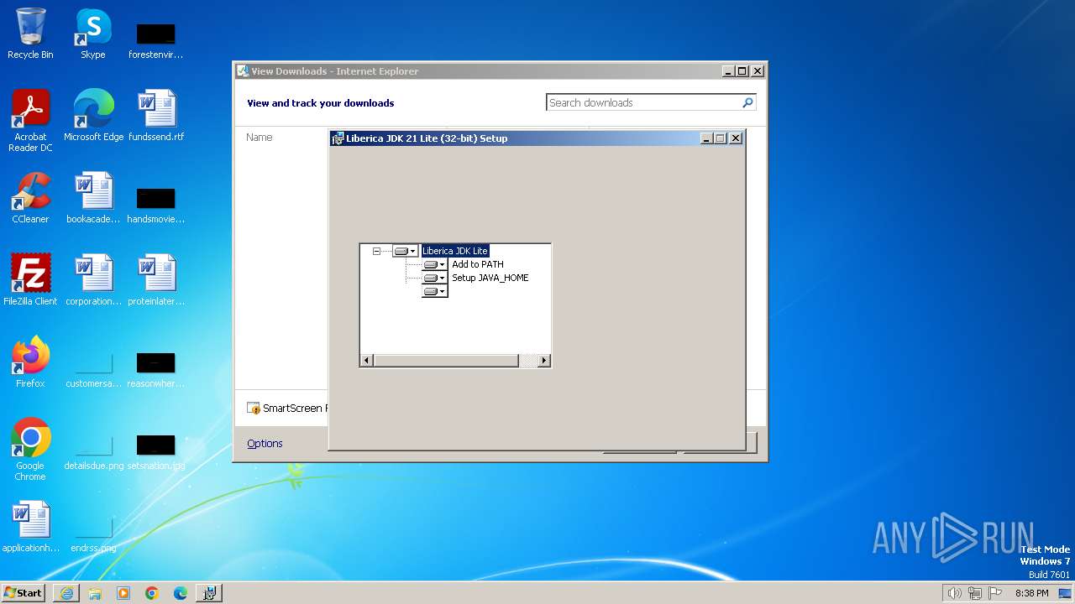The image size is (1075, 604).
Task: Open the unlabeled last feature dropdown
Action: (x=434, y=291)
